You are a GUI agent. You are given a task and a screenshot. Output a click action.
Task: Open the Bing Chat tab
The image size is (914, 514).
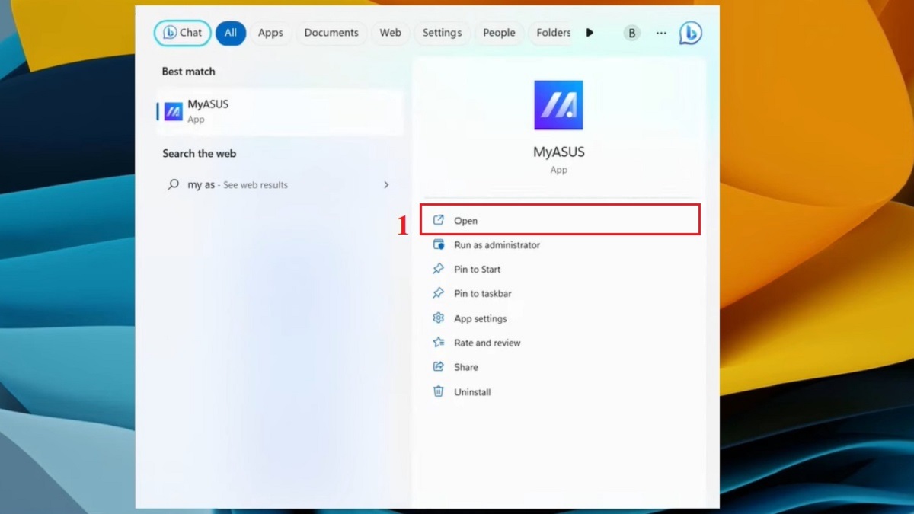(x=183, y=33)
